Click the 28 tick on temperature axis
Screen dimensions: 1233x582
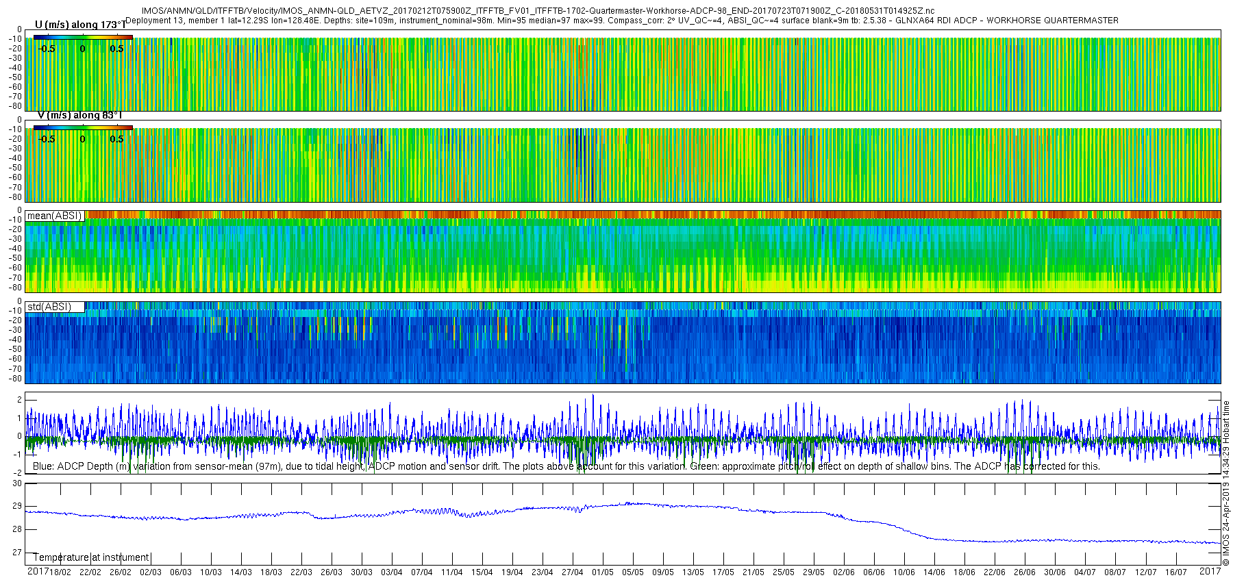pos(18,529)
